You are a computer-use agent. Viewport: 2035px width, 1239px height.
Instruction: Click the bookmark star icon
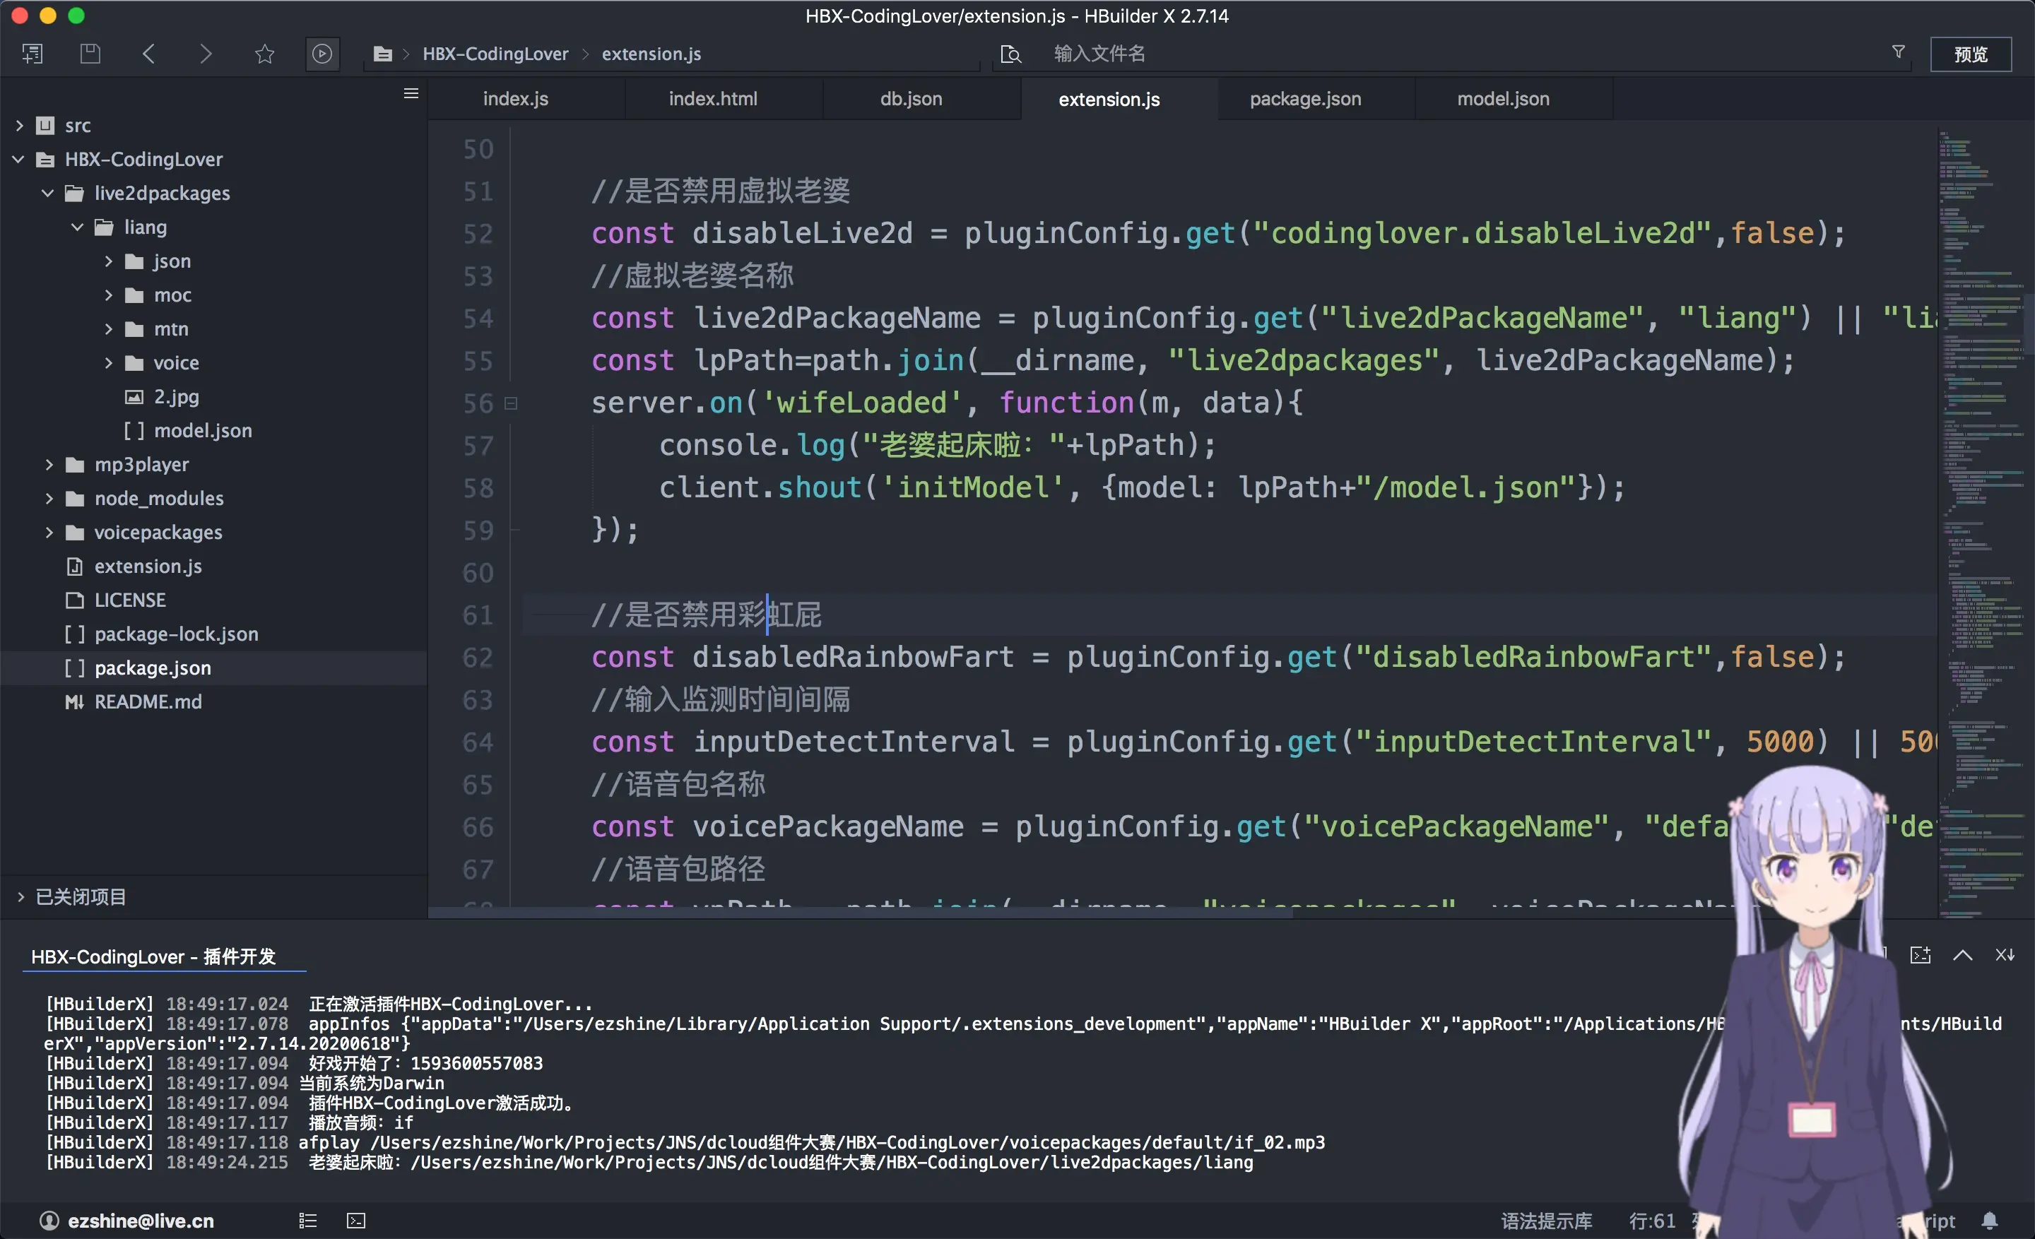click(264, 54)
